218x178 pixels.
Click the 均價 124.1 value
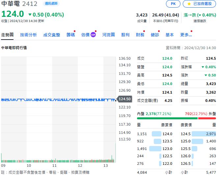pyautogui.click(x=167, y=92)
